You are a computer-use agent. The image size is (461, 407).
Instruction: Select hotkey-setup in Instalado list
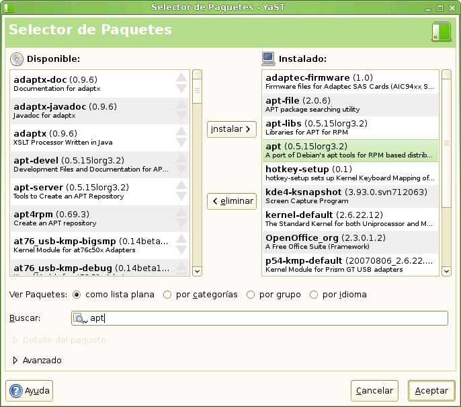click(350, 174)
